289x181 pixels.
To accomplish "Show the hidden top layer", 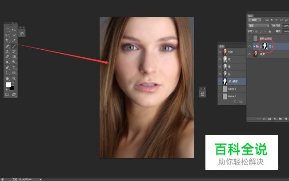I will [x=249, y=38].
